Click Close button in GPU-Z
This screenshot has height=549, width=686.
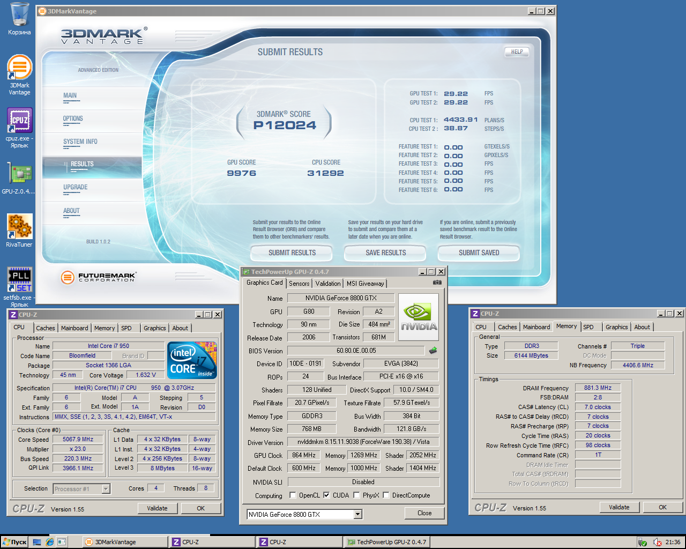[424, 513]
